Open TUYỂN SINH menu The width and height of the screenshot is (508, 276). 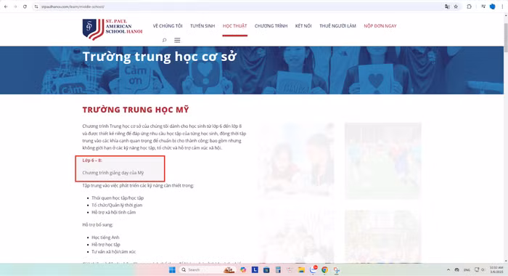coord(202,26)
